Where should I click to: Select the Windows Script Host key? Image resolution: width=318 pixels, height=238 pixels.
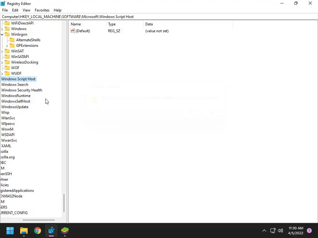[18, 79]
